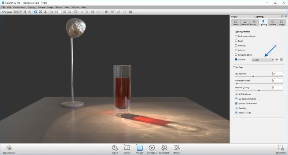Add a new custom lighting preset
288x155 pixels.
[x=277, y=60]
